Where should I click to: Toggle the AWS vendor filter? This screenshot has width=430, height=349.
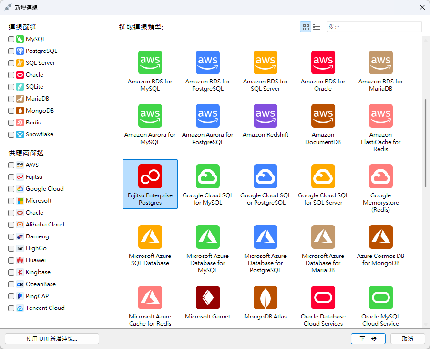[x=11, y=165]
